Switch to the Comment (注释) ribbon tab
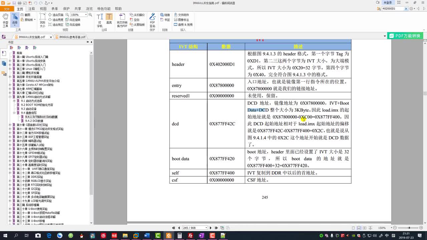The height and width of the screenshot is (240, 427). [x=32, y=9]
